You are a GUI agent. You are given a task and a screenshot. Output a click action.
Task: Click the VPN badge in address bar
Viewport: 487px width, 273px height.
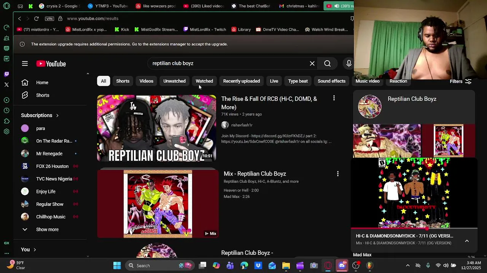(x=49, y=19)
